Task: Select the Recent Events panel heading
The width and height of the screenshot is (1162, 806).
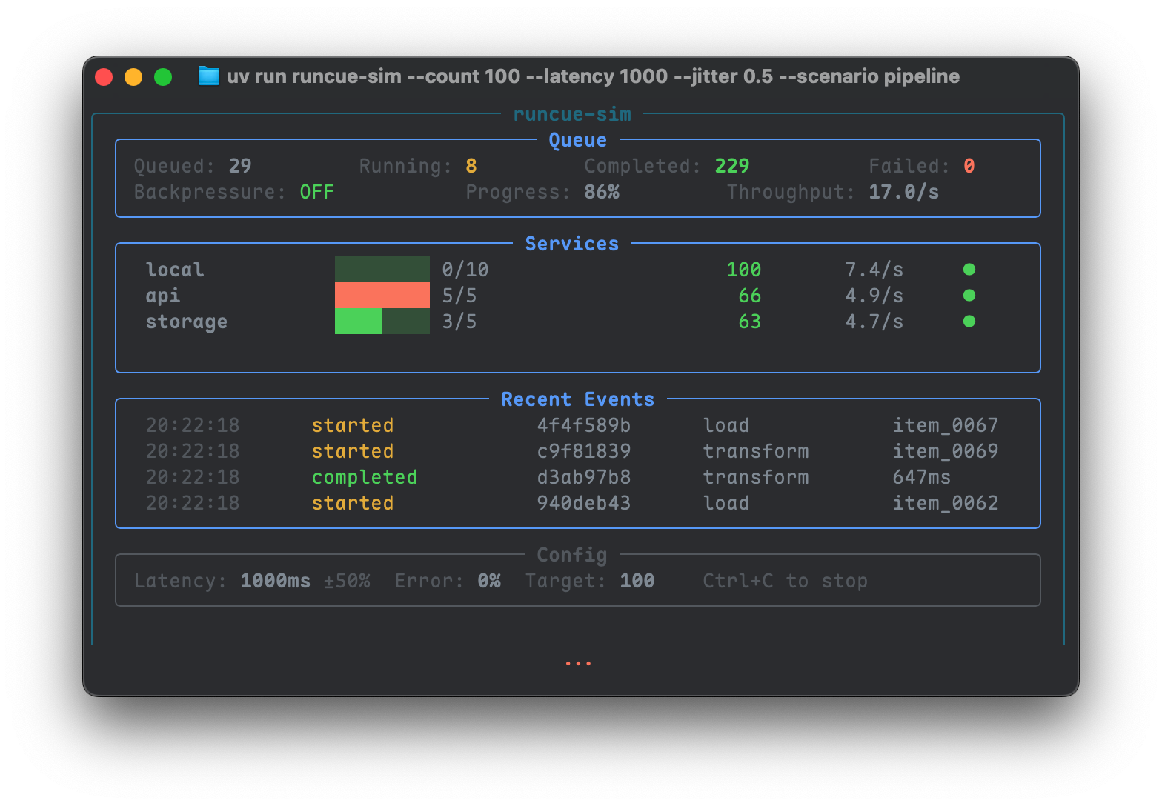Action: pyautogui.click(x=577, y=399)
